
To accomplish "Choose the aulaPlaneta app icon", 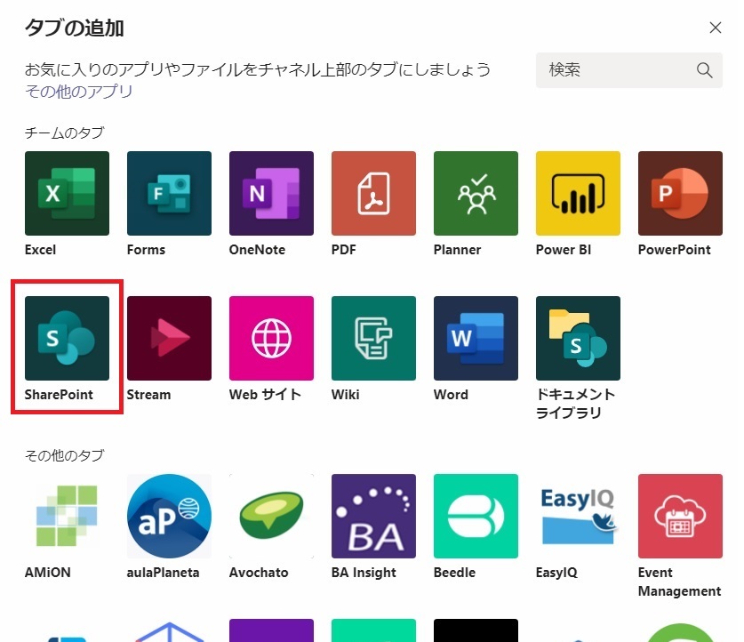I will (x=169, y=516).
